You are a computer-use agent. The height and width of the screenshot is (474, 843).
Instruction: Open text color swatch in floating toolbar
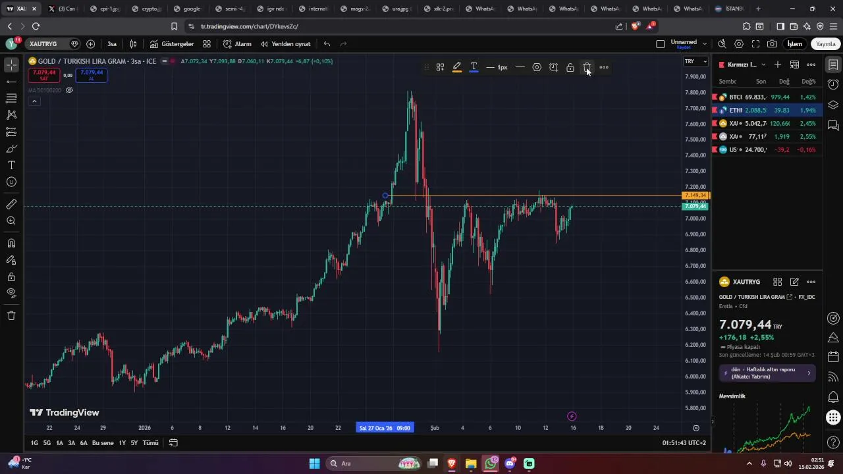click(x=474, y=67)
